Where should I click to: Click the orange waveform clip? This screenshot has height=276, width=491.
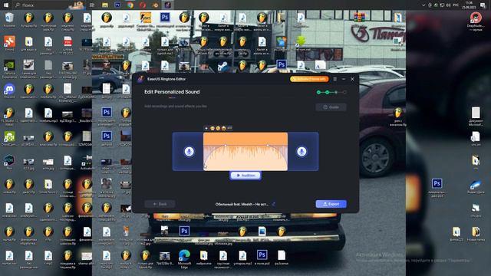[245, 152]
